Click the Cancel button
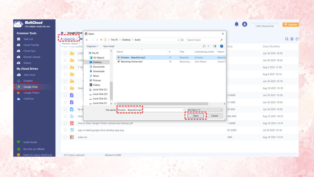The image size is (314, 177). tap(215, 116)
